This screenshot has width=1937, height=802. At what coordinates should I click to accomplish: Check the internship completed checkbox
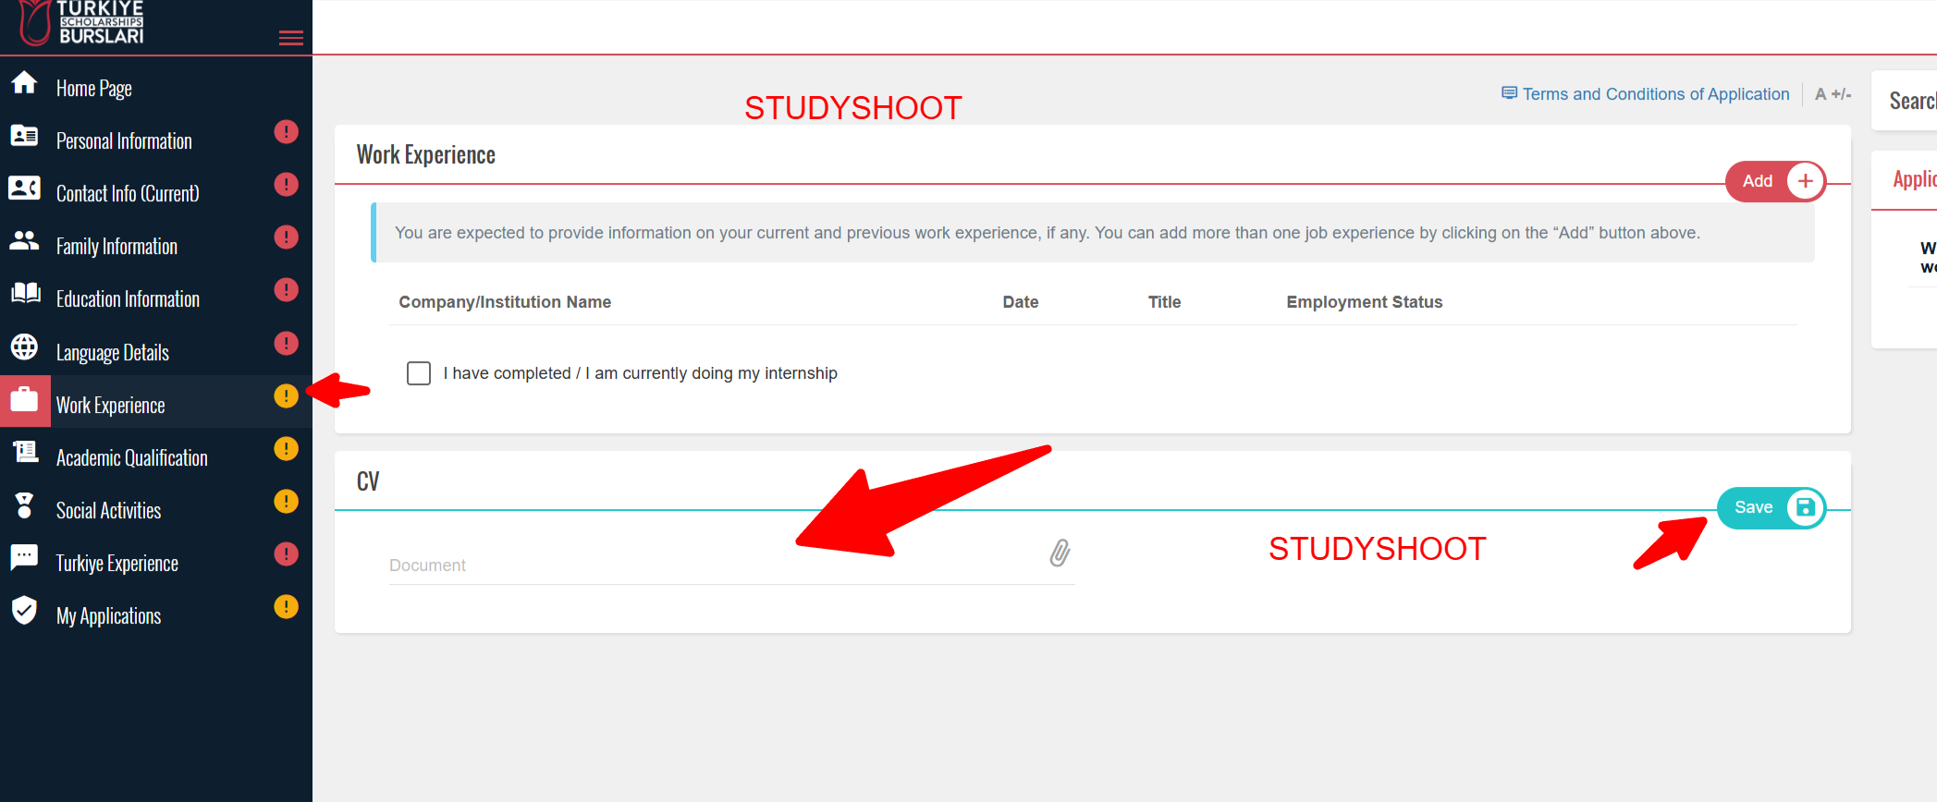[419, 373]
